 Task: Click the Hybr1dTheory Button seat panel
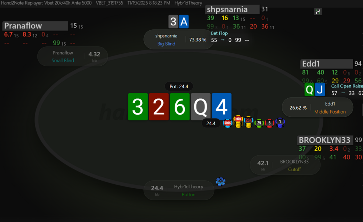point(179,190)
